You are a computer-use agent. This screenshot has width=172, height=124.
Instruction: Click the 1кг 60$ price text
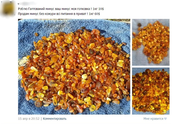pos(95,14)
